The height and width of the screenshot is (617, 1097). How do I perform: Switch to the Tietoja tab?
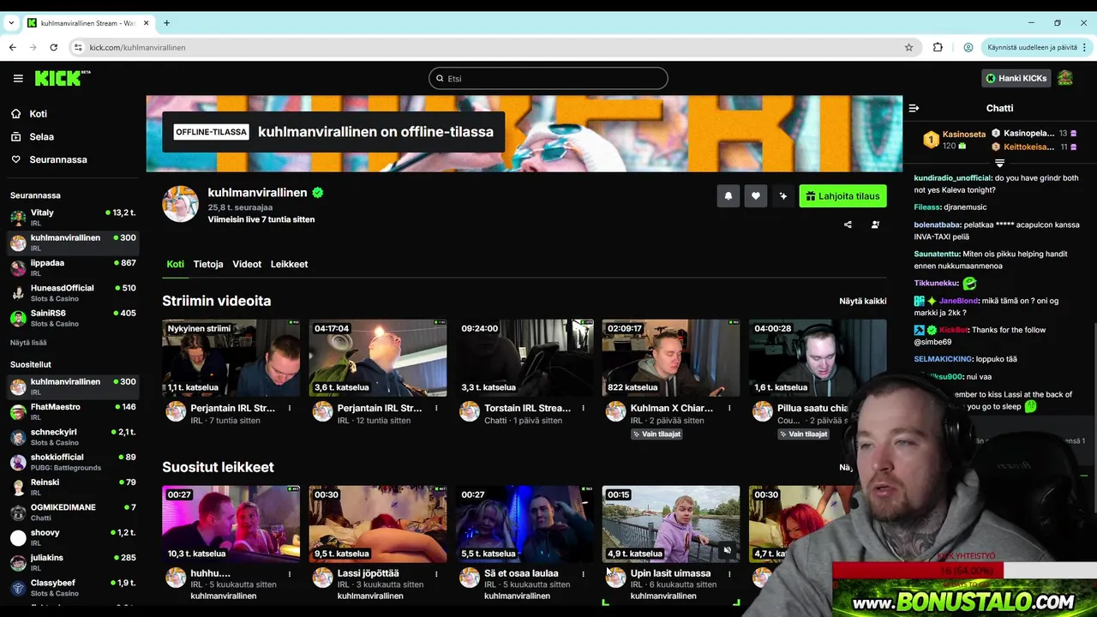point(208,264)
